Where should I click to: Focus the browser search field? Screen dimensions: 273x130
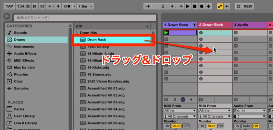(85, 18)
